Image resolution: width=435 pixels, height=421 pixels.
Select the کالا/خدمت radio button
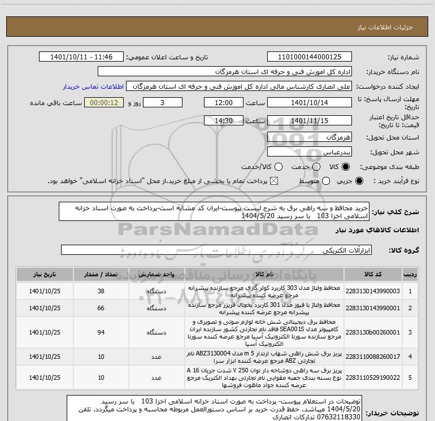[279, 167]
